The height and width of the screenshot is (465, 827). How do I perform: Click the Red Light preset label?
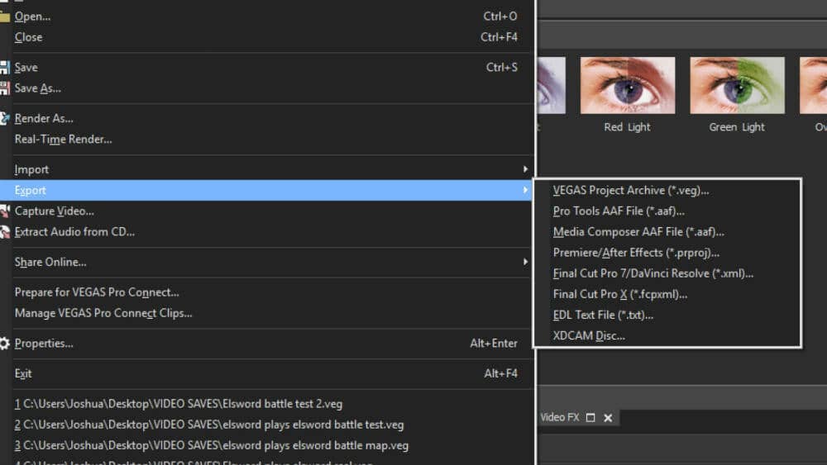click(627, 127)
